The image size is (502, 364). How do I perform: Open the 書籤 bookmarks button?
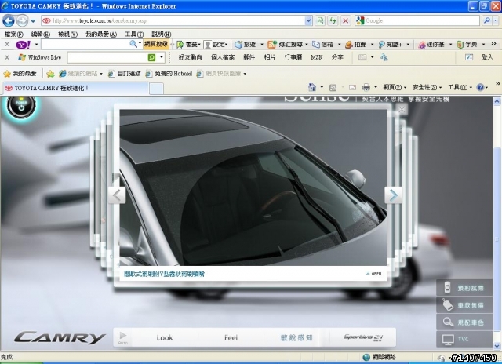[188, 45]
